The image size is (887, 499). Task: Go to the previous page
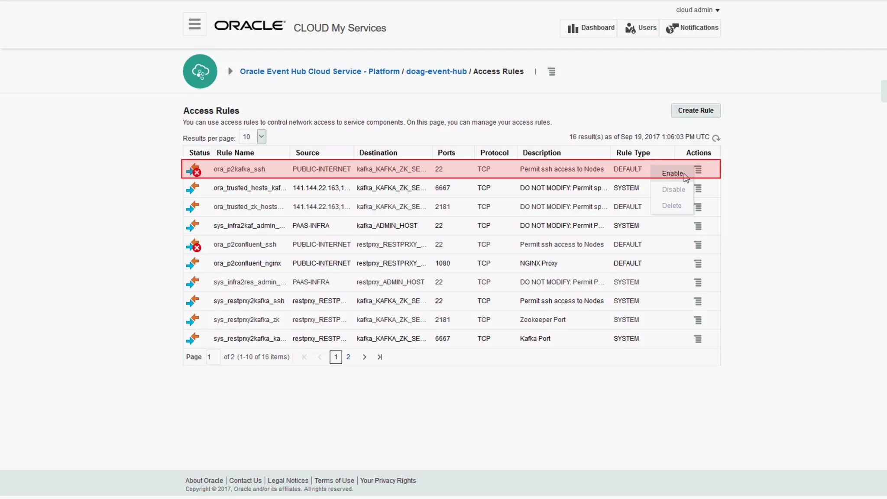320,357
